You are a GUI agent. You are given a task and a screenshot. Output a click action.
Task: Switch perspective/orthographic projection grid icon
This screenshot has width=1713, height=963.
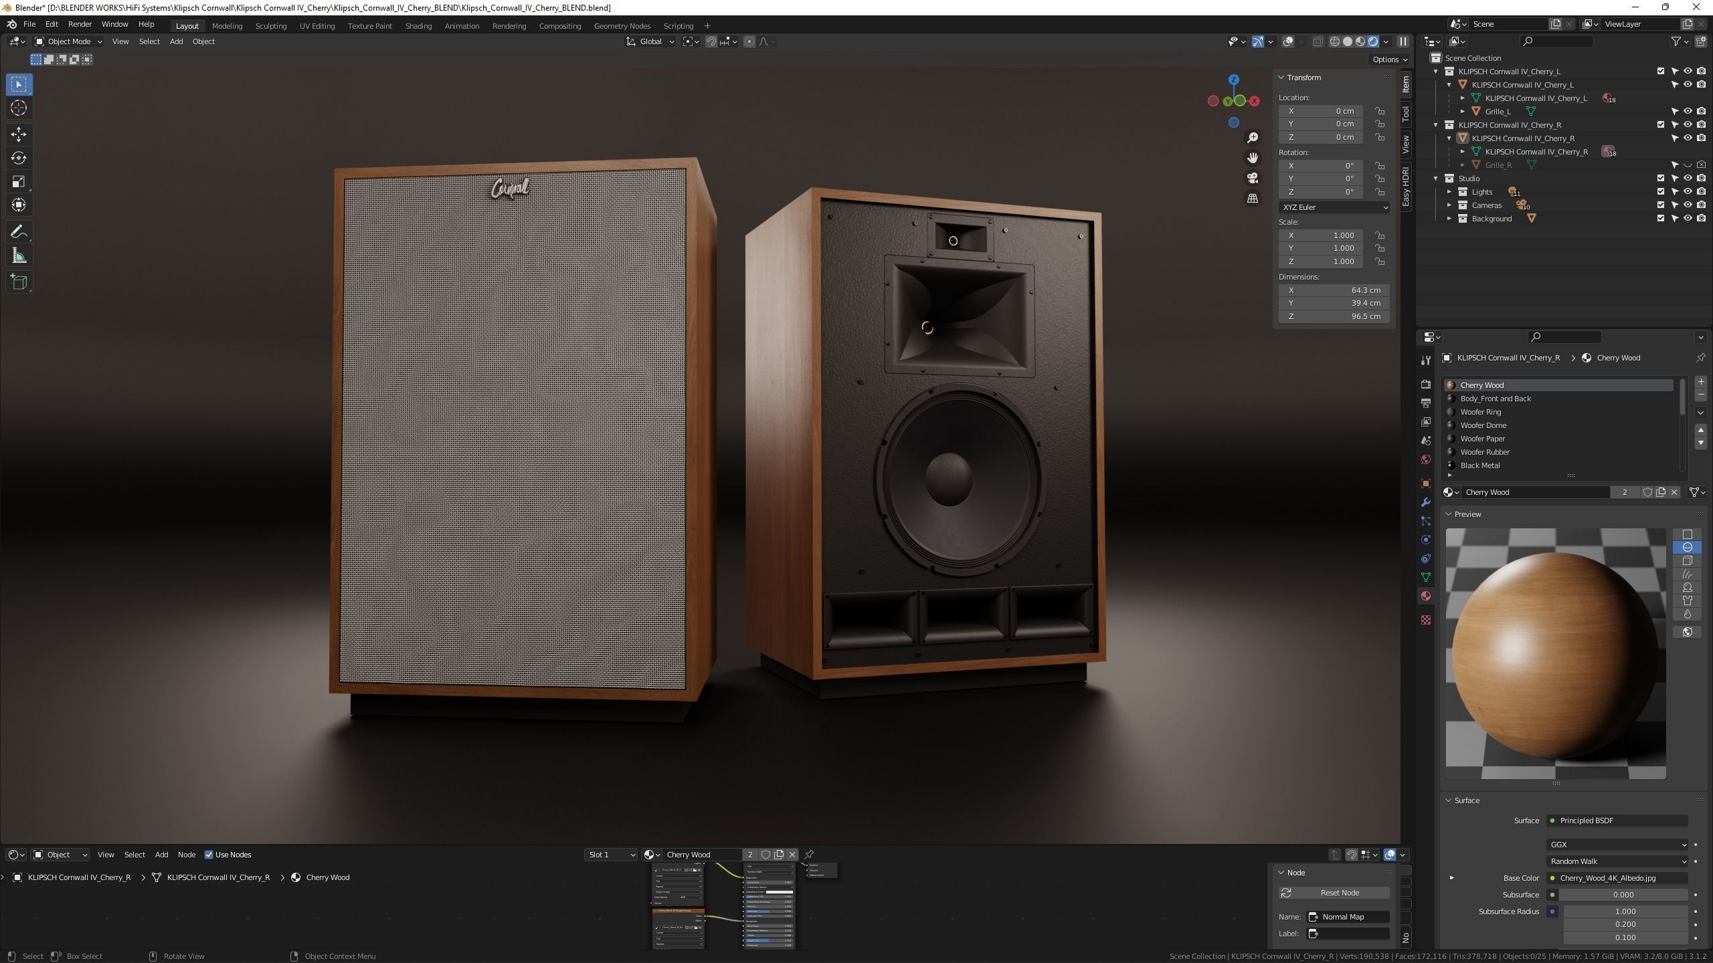click(x=1253, y=199)
